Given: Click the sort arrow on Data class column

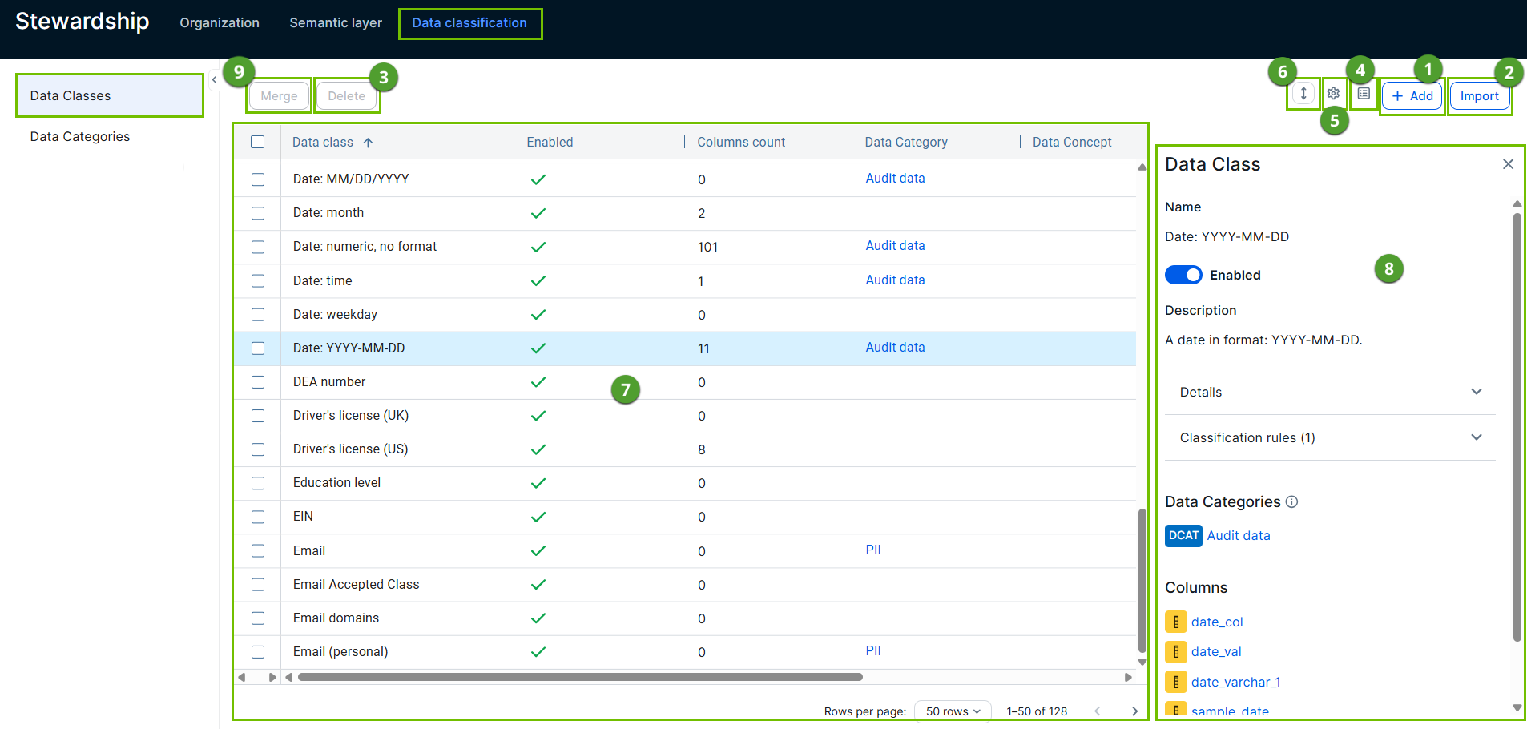Looking at the screenshot, I should point(369,142).
